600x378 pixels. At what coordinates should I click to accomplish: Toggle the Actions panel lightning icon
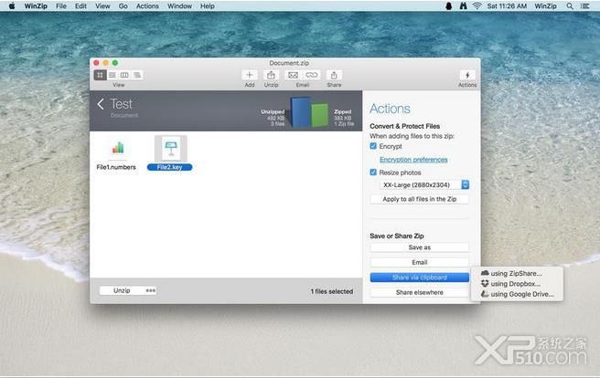[467, 75]
